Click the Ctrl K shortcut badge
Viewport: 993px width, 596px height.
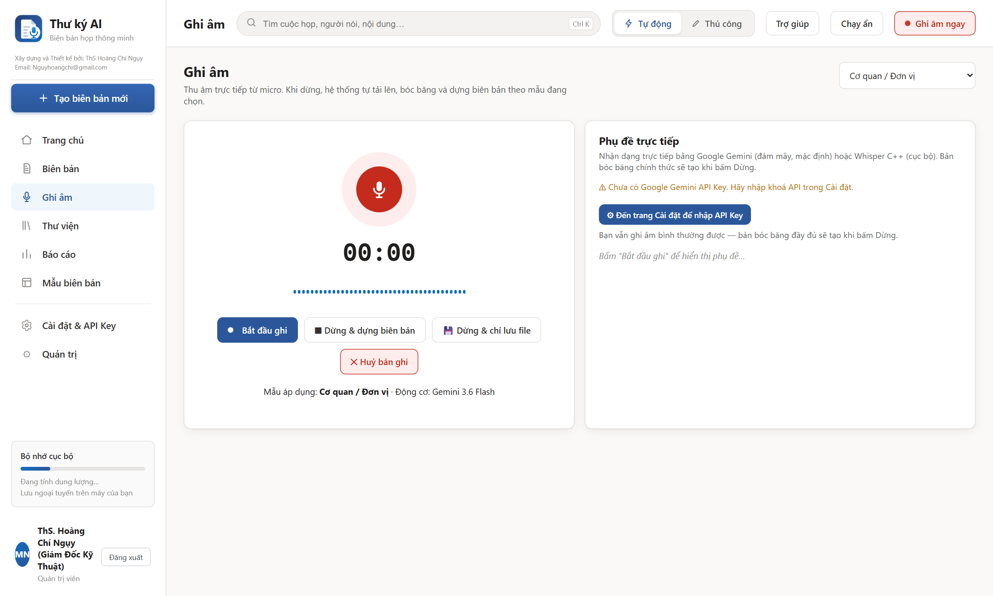coord(580,24)
